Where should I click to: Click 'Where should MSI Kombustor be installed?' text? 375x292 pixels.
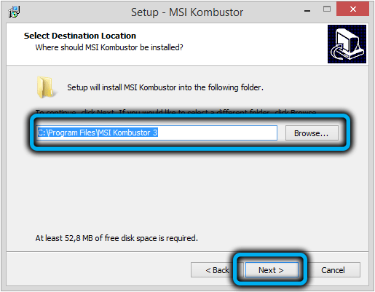click(109, 47)
